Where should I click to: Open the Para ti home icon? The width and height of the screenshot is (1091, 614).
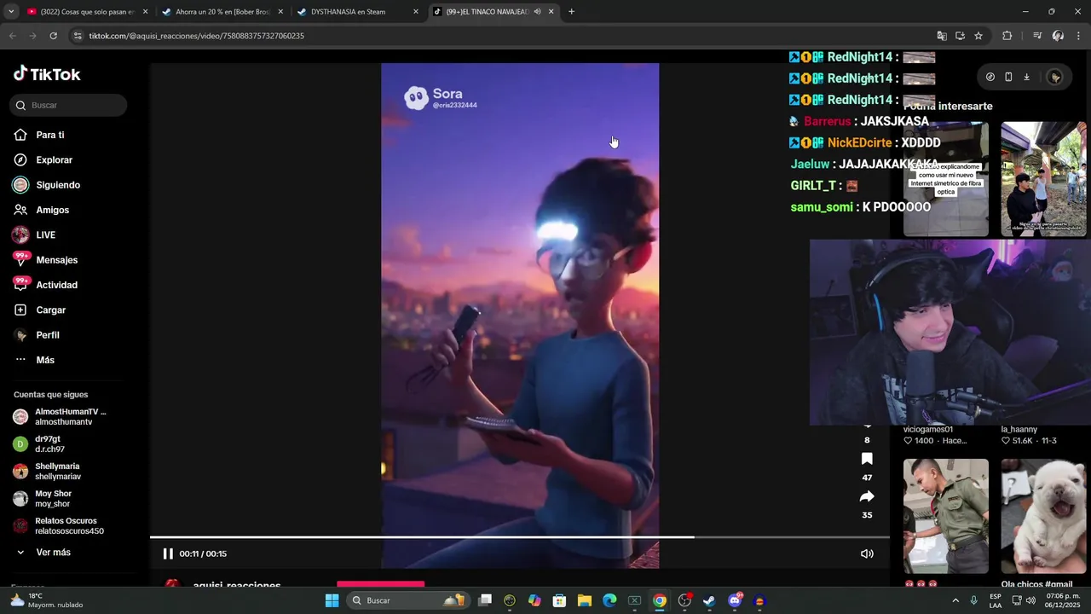20,135
